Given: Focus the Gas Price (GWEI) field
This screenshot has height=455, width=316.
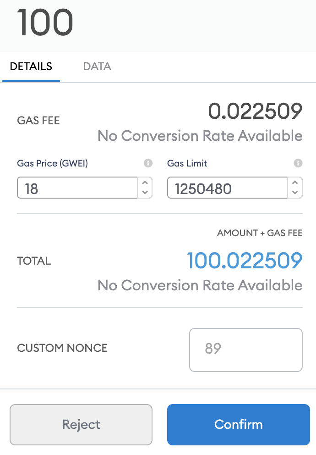Looking at the screenshot, I should point(77,188).
